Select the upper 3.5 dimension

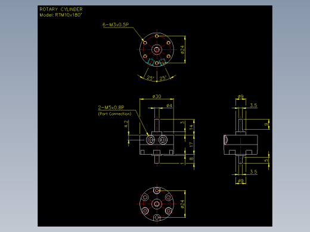253,105
